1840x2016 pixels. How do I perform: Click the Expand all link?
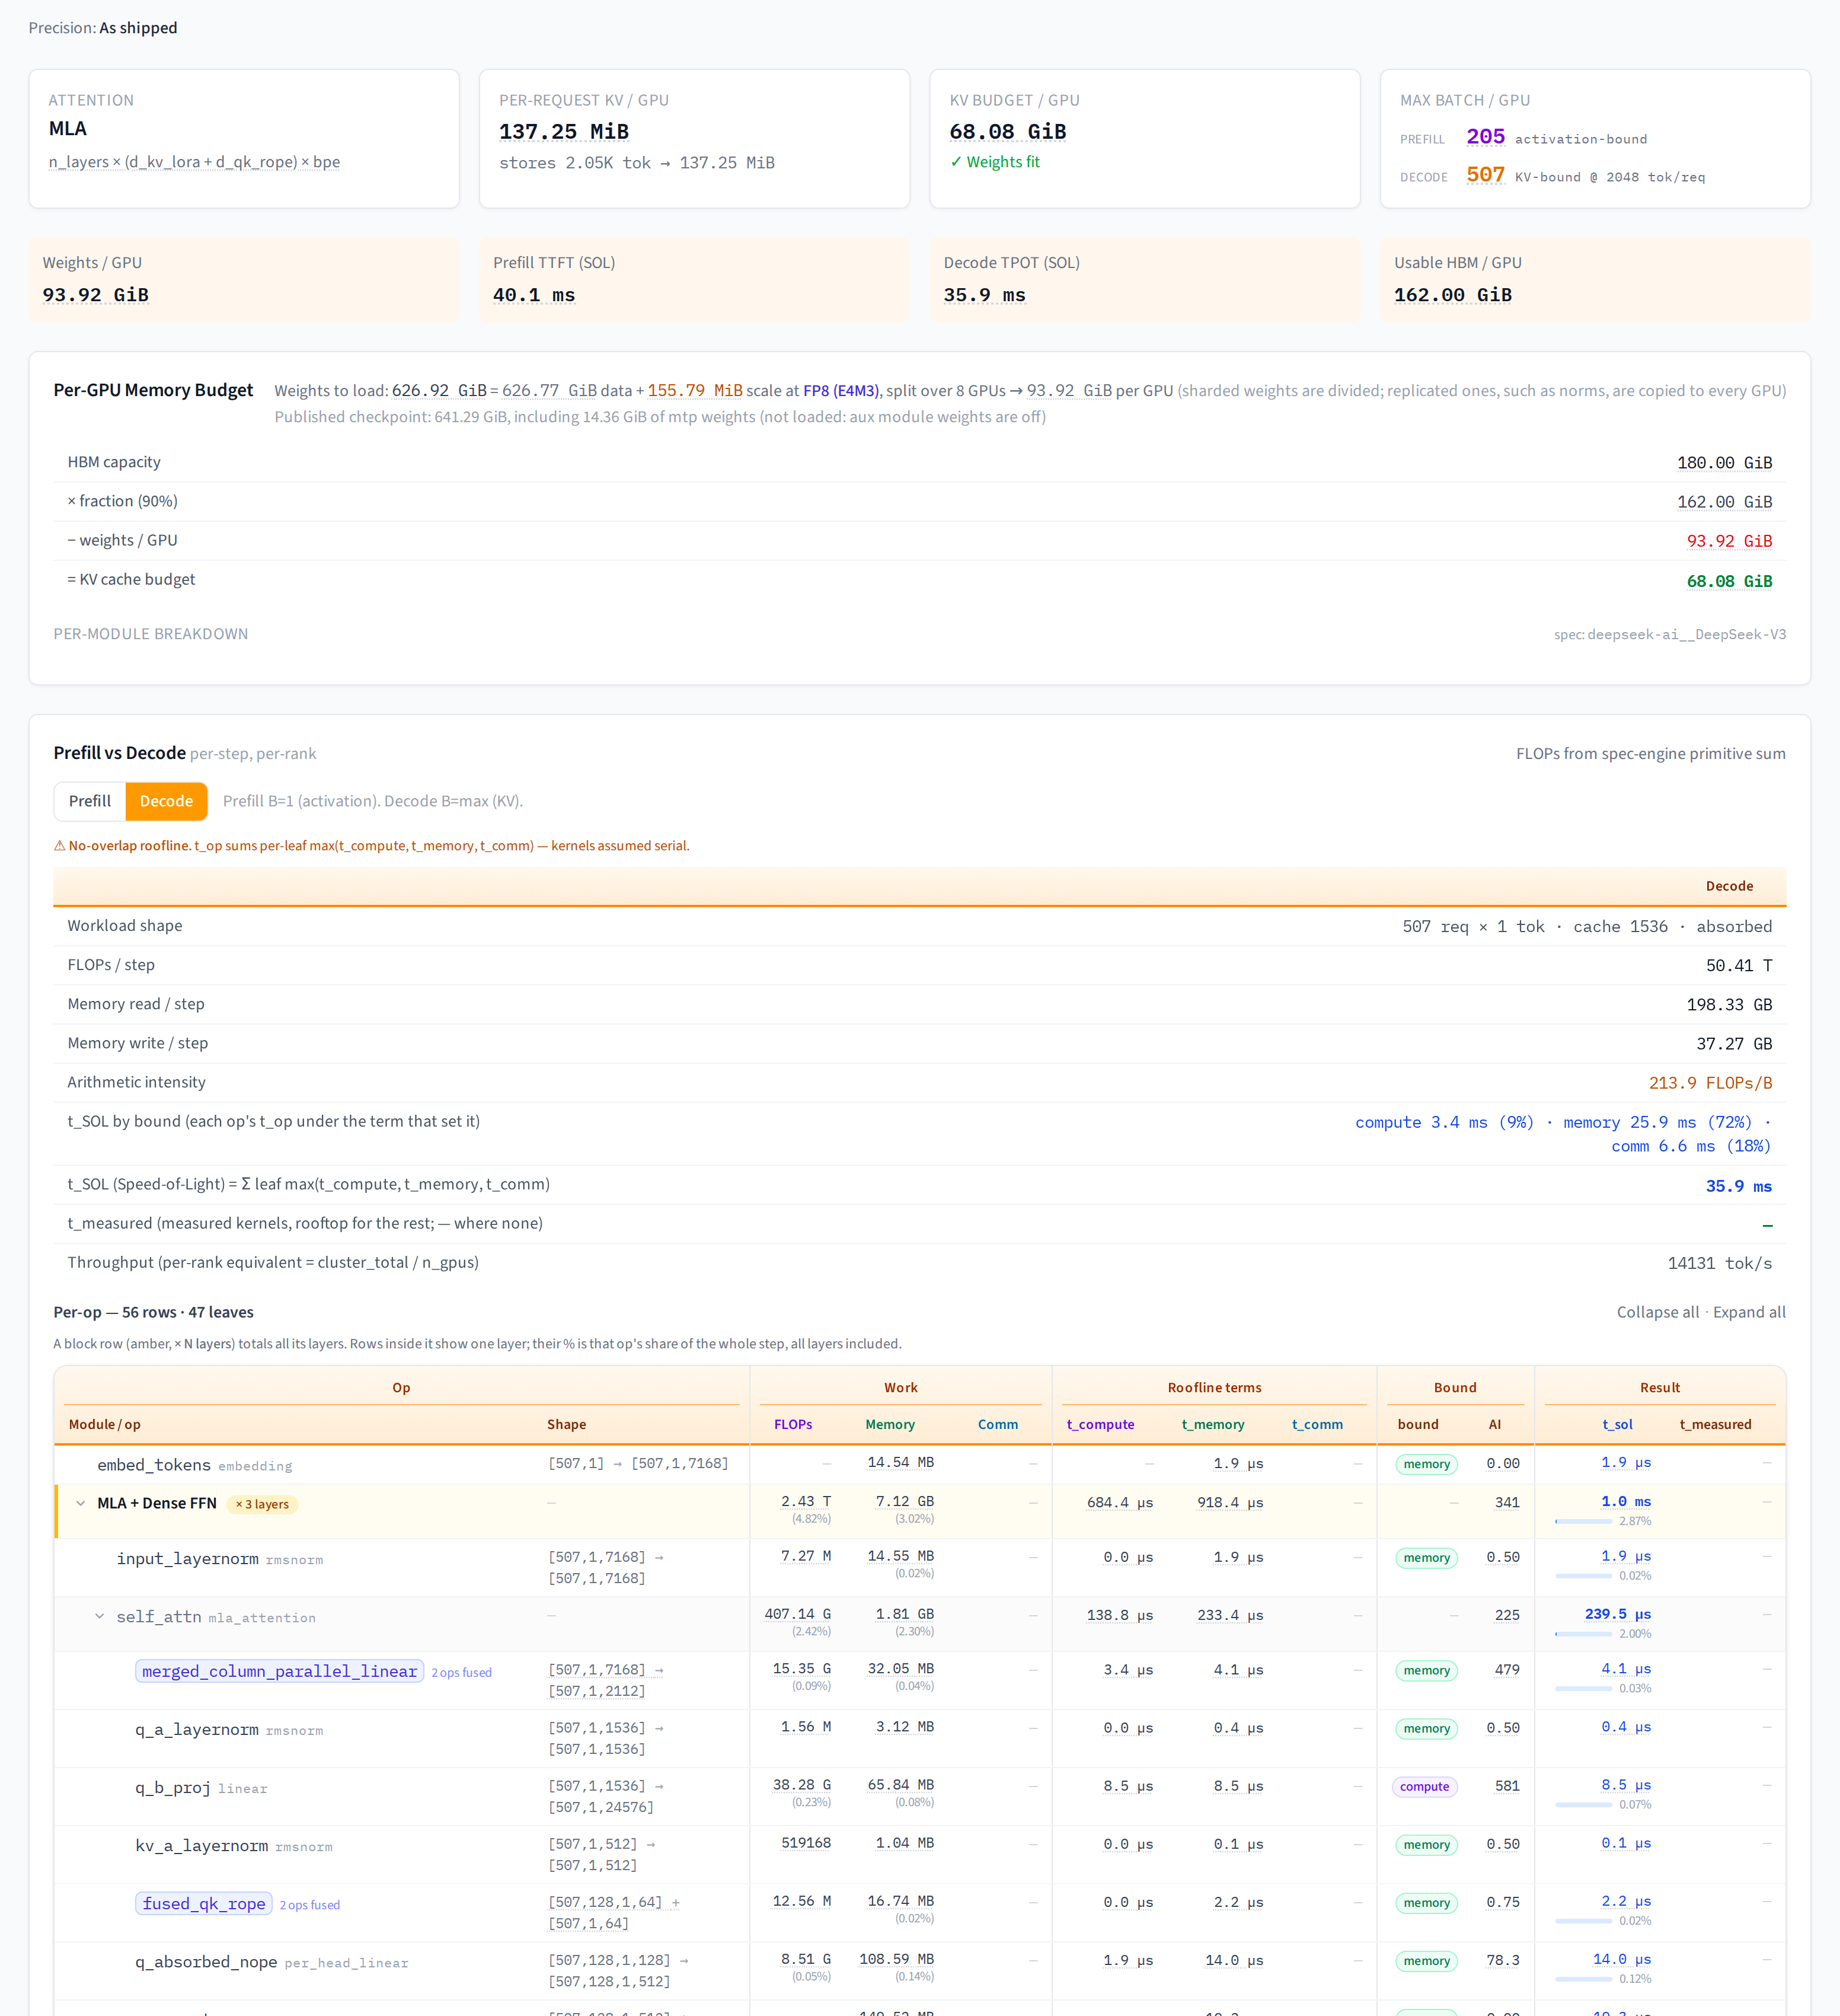[x=1749, y=1312]
